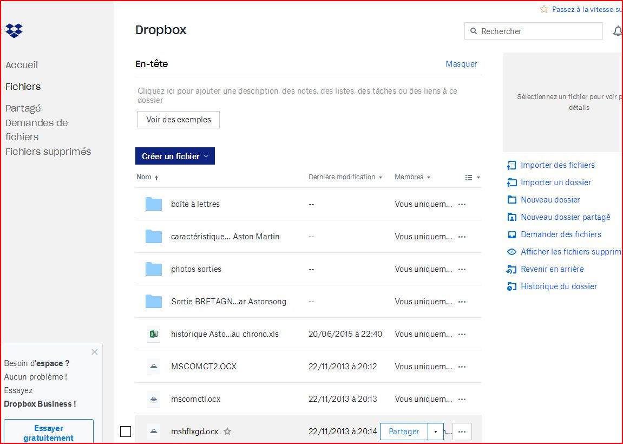Viewport: 623px width, 444px height.
Task: Click the file icon of mshflxgd.ocx
Action: 153,432
